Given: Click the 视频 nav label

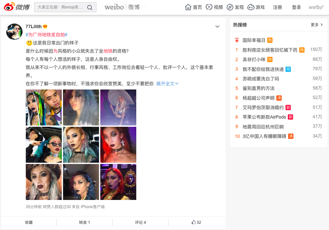Looking at the screenshot, I should tap(218, 7).
